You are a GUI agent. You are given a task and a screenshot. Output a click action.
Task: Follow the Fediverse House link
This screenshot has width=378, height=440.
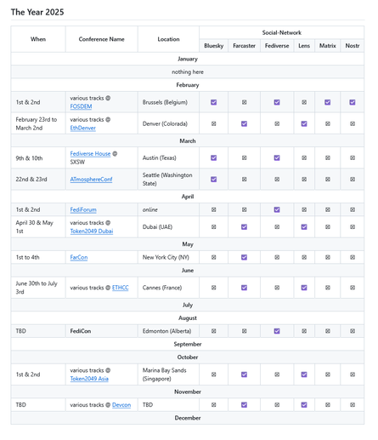pyautogui.click(x=90, y=153)
